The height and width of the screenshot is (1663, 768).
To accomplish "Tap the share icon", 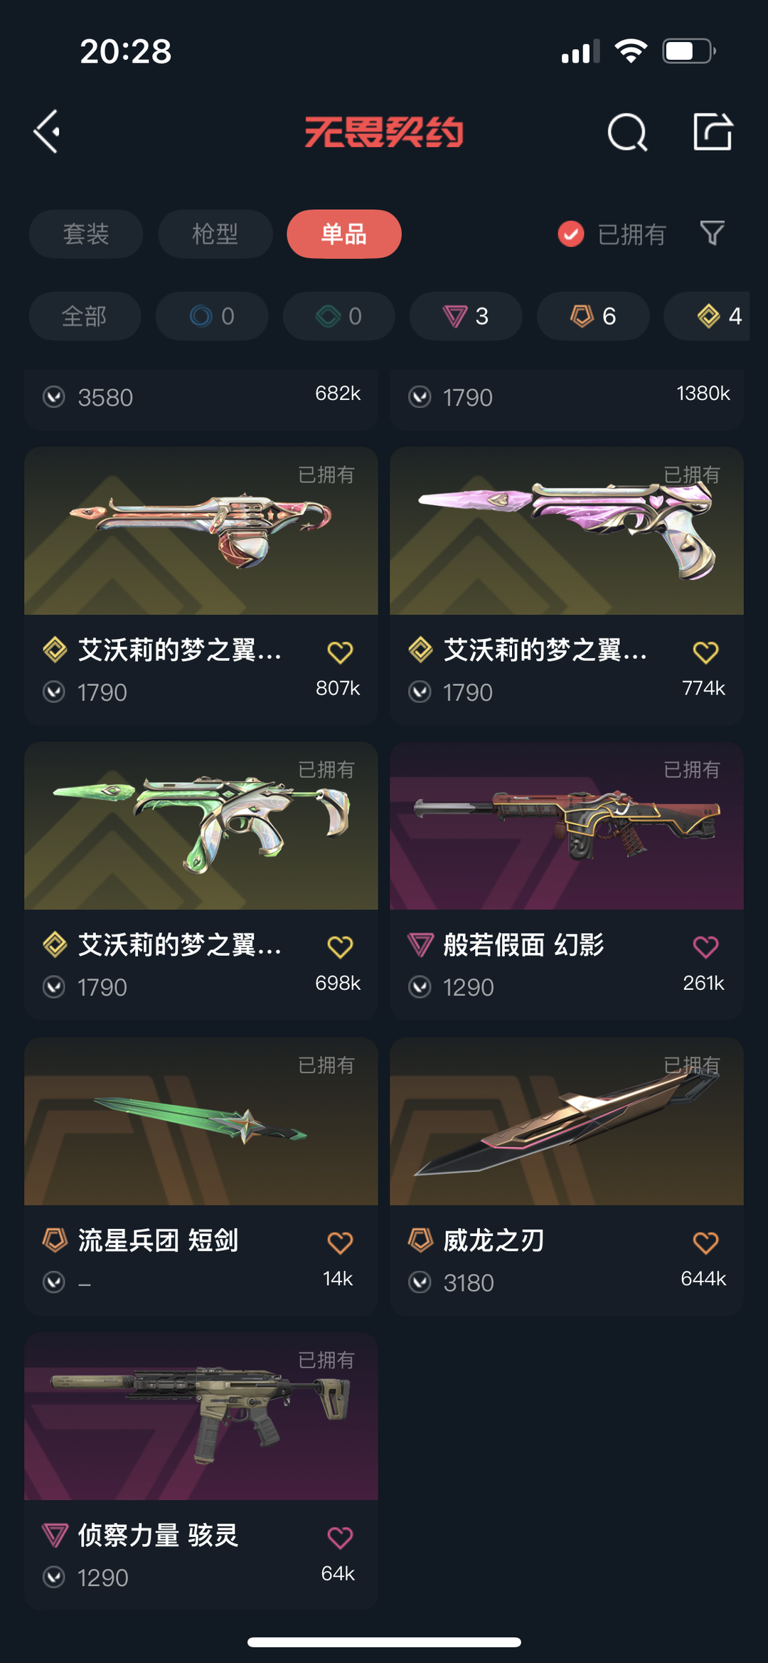I will (x=713, y=132).
